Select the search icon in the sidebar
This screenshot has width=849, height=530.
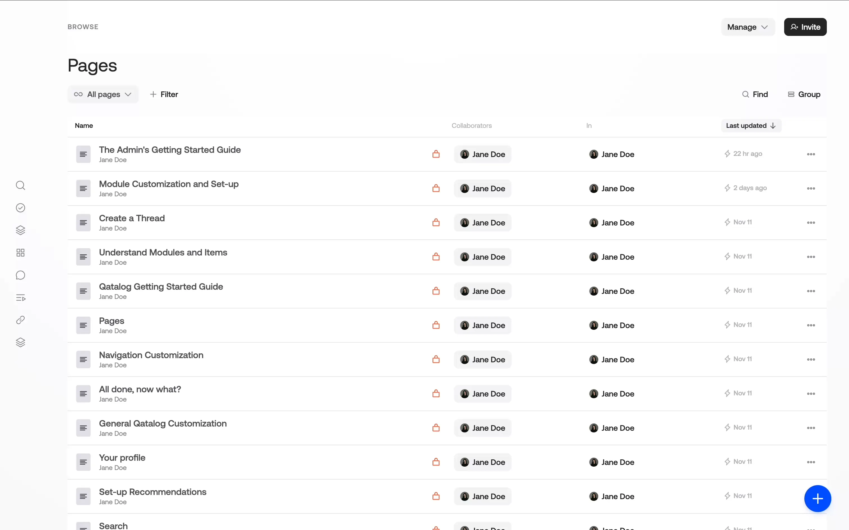click(20, 185)
